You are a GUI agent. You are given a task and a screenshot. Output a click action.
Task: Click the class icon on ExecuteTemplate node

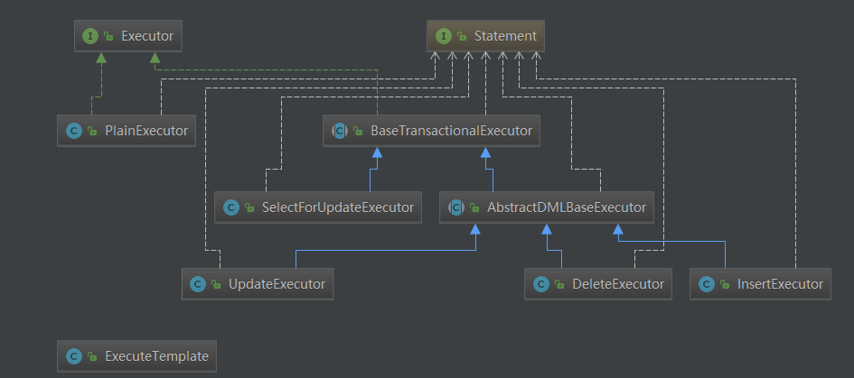pyautogui.click(x=72, y=356)
